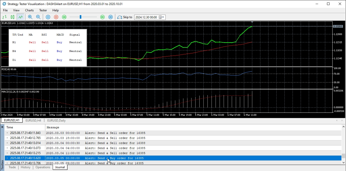
Task: Zoom in on the chart
Action: point(30,17)
